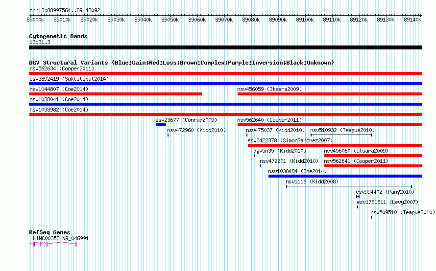Click the esv994402 (Pang2010) label

tap(385, 192)
